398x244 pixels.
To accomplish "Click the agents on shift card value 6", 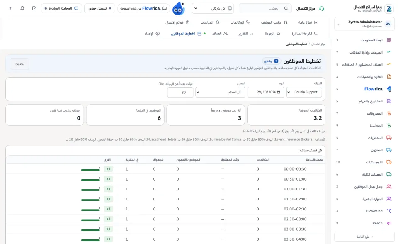I will click(x=159, y=118).
